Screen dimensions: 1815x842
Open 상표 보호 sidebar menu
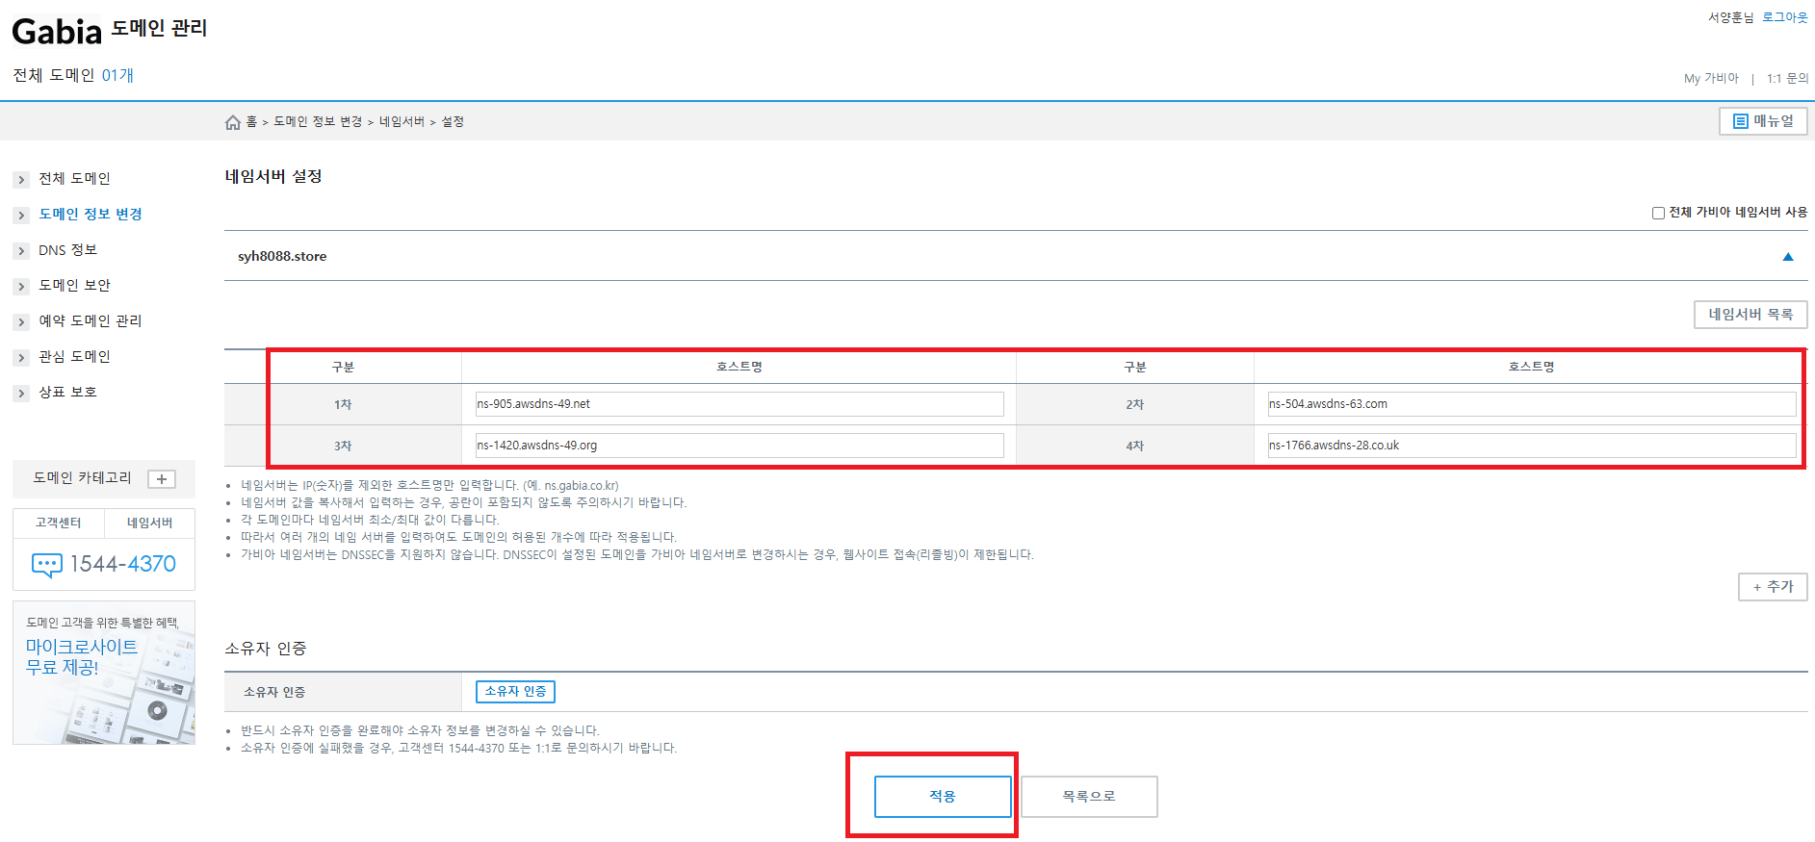[x=67, y=393]
